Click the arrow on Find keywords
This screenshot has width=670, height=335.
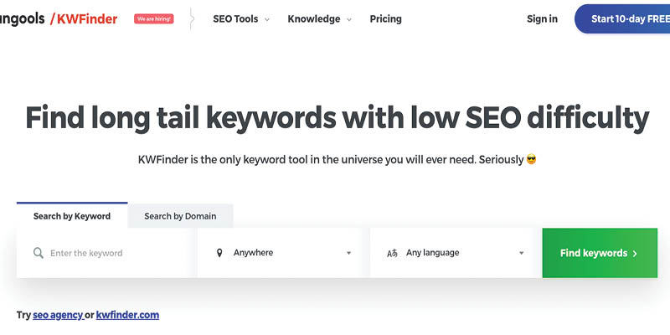(x=635, y=254)
